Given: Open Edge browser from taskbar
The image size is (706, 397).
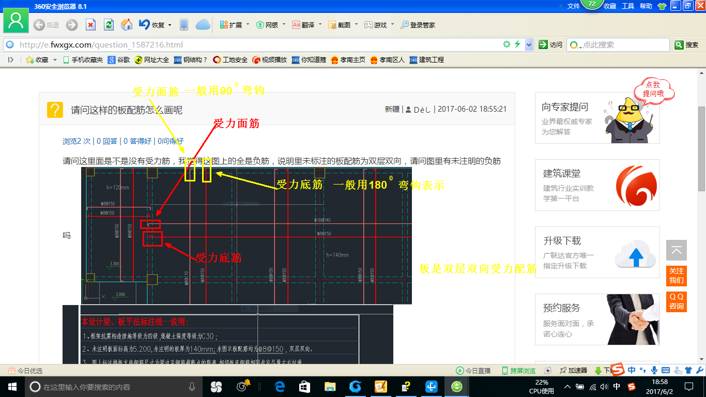Looking at the screenshot, I should pos(280,387).
